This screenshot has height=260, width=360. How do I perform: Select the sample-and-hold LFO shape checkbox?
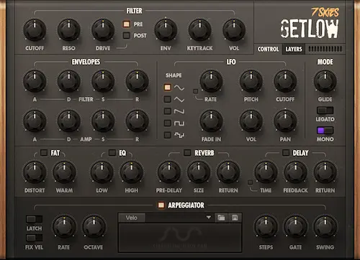[x=167, y=135]
